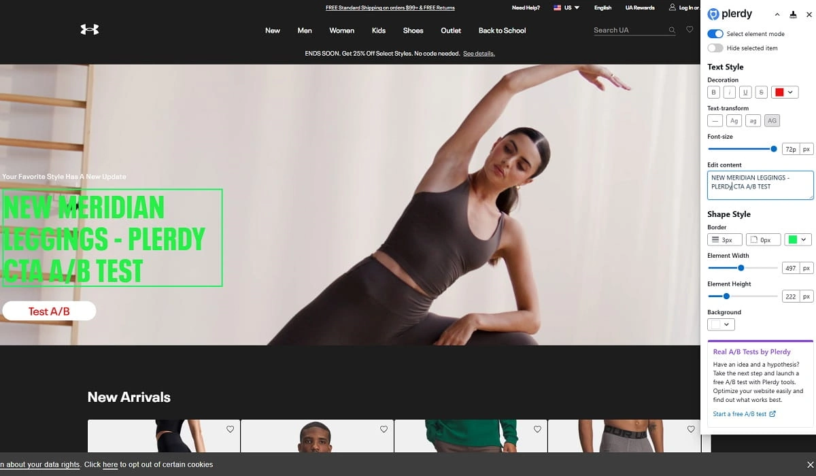Favorite the fourth New Arrivals product

691,429
